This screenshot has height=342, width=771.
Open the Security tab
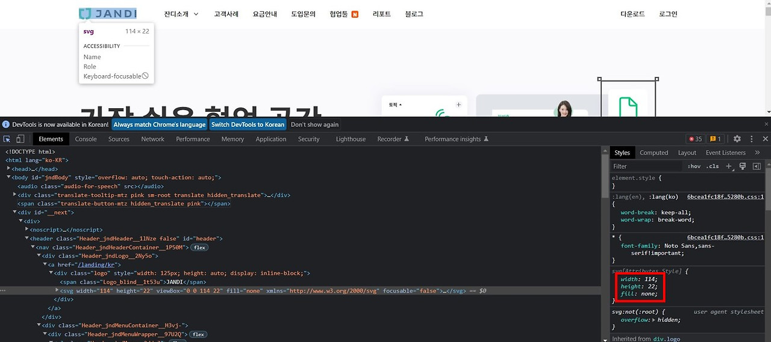pyautogui.click(x=309, y=139)
